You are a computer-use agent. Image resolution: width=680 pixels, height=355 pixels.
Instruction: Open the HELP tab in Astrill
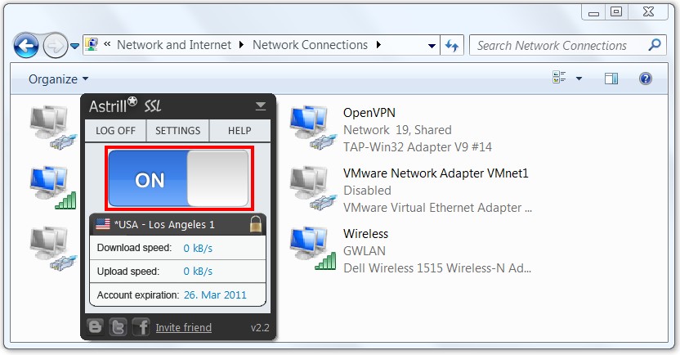click(x=239, y=131)
